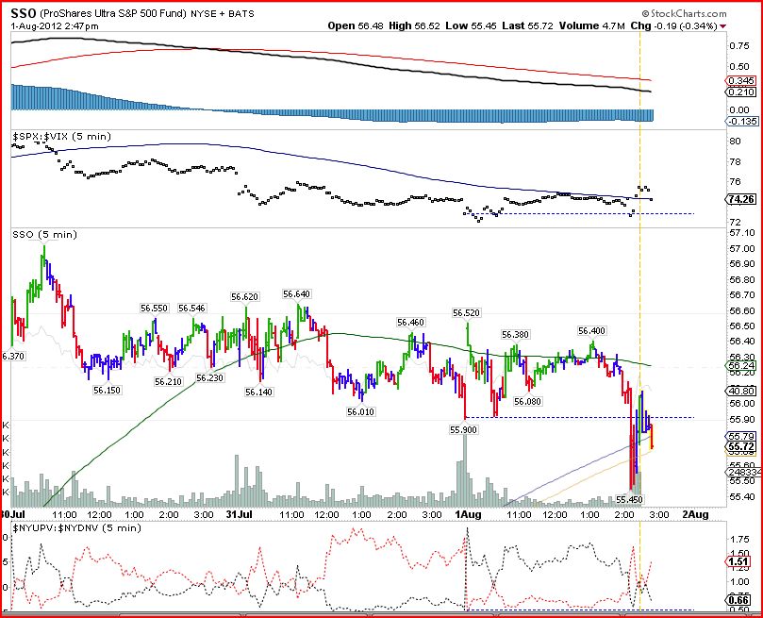The image size is (763, 618).
Task: Click the 74.26 ratio value tag
Action: click(741, 199)
